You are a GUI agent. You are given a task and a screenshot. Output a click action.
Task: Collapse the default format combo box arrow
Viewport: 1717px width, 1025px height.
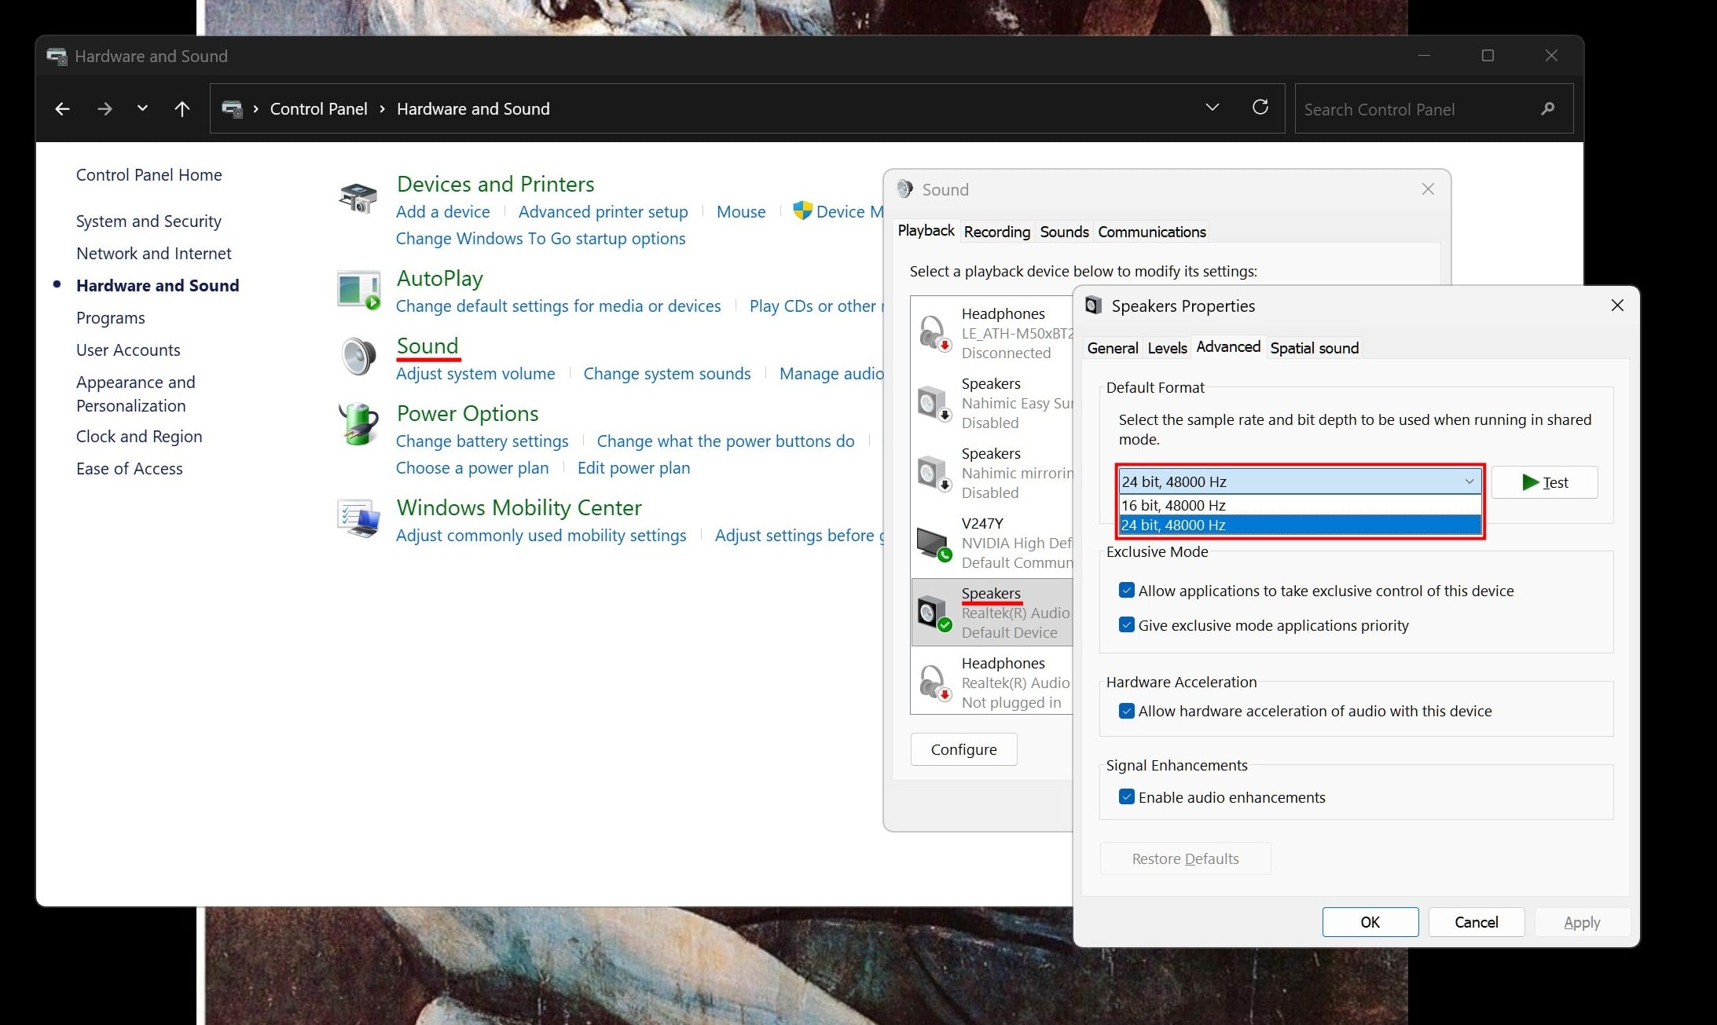(1469, 481)
